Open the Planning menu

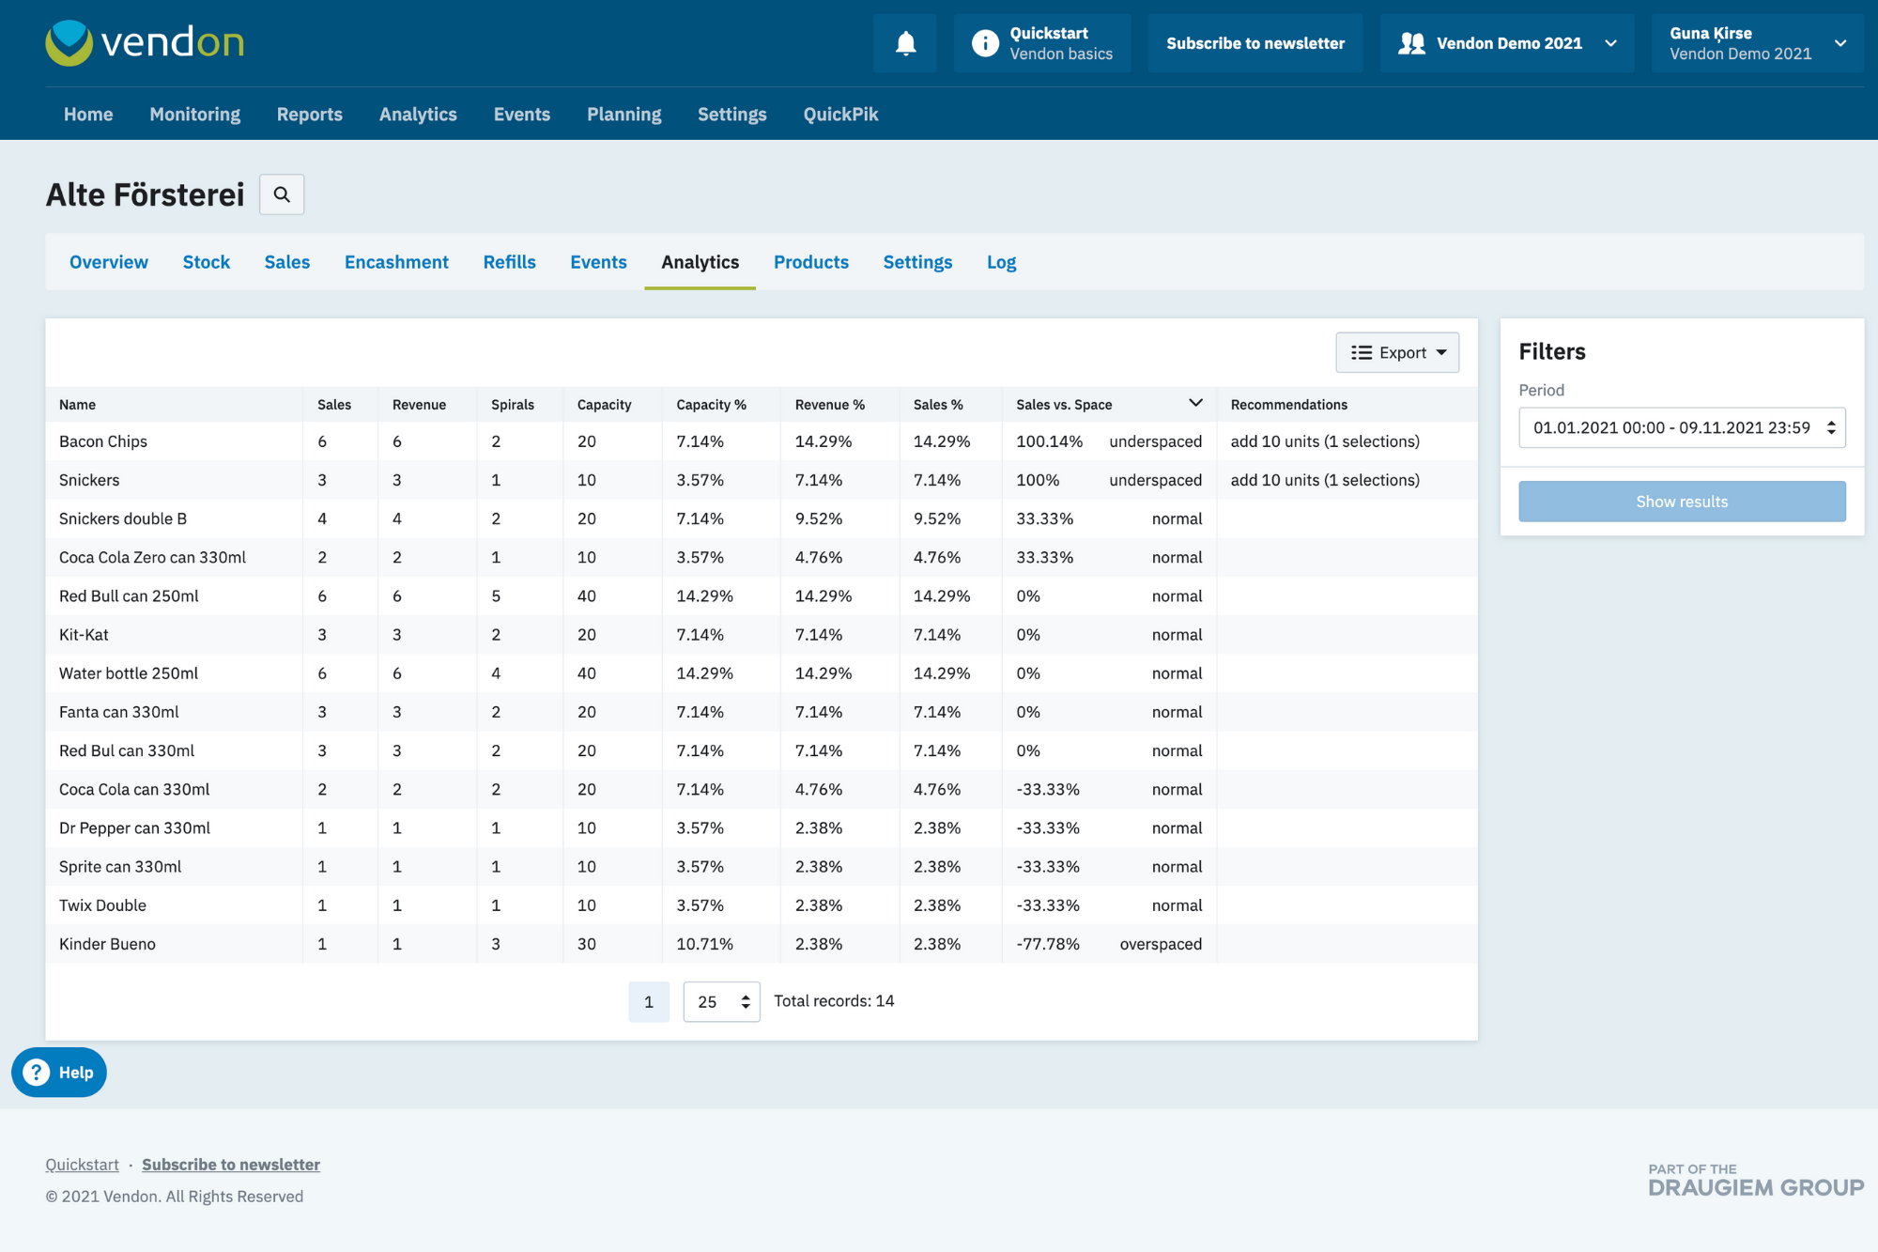[x=623, y=114]
